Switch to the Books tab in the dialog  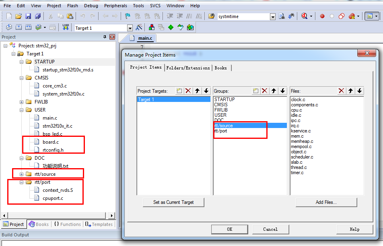point(221,68)
